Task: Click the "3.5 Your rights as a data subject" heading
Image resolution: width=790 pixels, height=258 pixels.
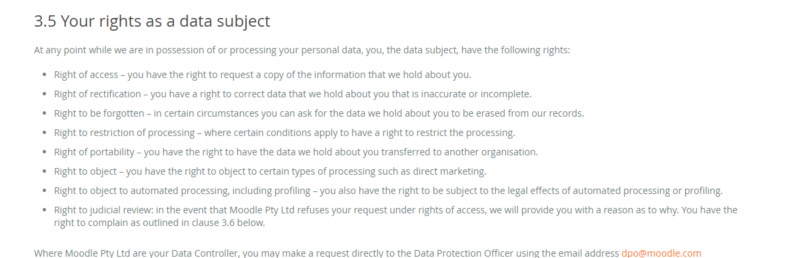Action: [x=152, y=21]
